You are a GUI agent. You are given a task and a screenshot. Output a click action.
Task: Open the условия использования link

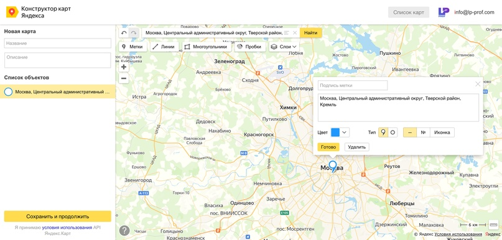point(67,227)
